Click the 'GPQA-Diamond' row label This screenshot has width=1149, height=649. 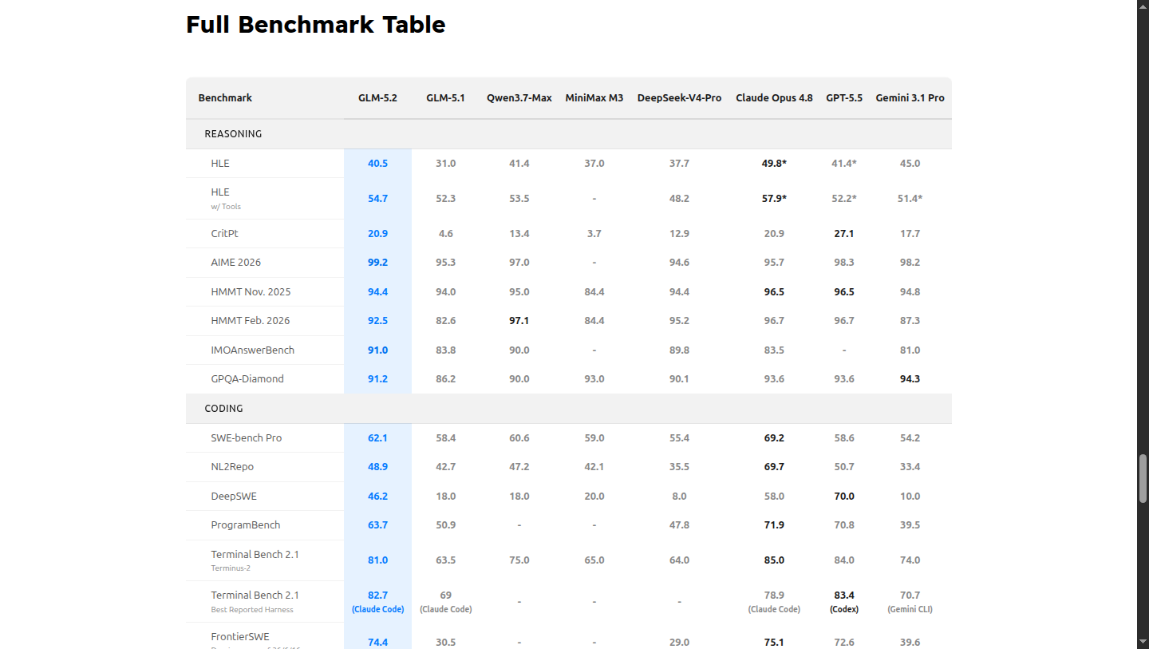(247, 379)
